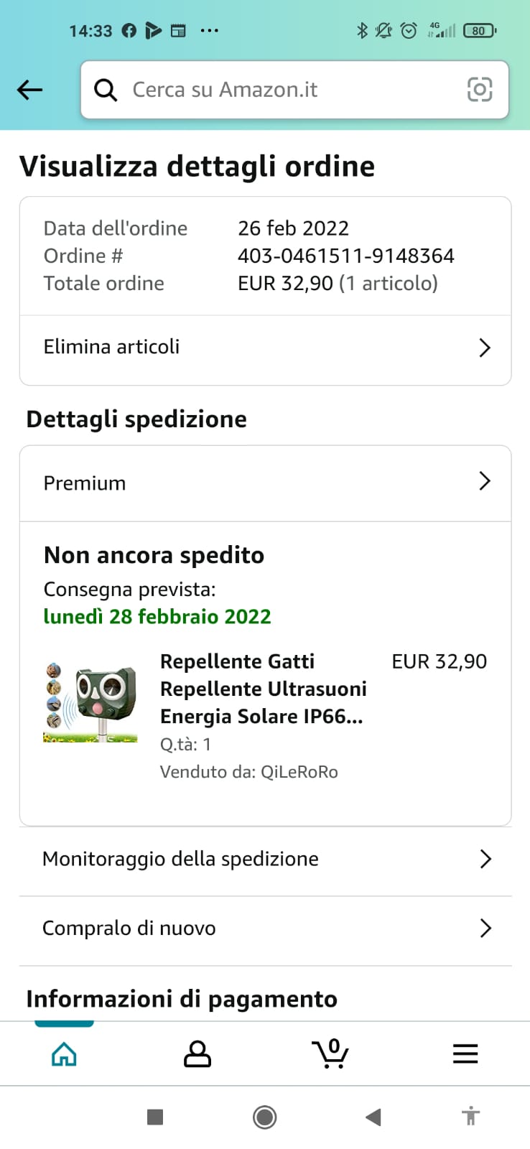Open the shopping cart
The width and height of the screenshot is (530, 1149).
point(330,1054)
